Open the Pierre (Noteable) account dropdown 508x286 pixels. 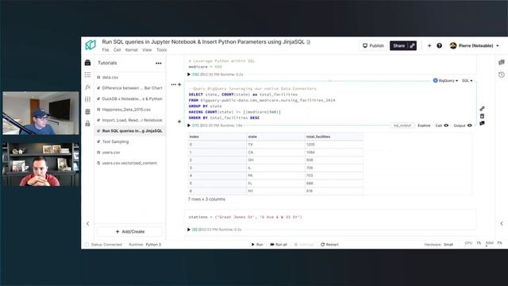coord(475,46)
